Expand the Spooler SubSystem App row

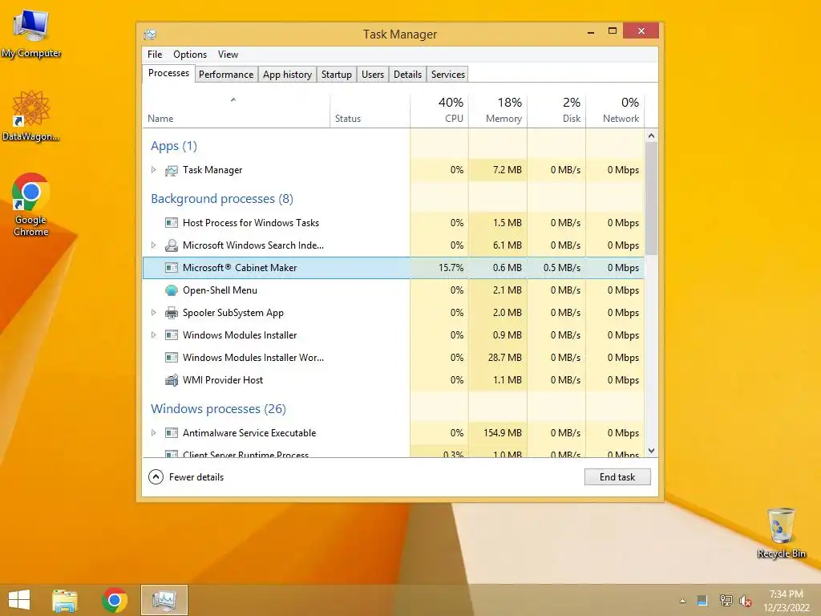[x=153, y=312]
